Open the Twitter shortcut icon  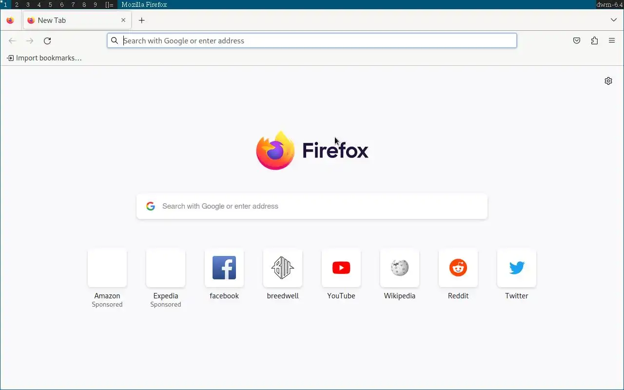pyautogui.click(x=517, y=268)
